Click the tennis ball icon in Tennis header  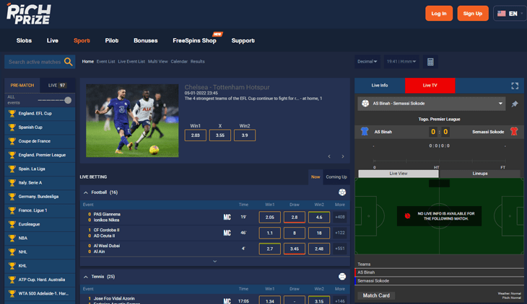pos(342,277)
